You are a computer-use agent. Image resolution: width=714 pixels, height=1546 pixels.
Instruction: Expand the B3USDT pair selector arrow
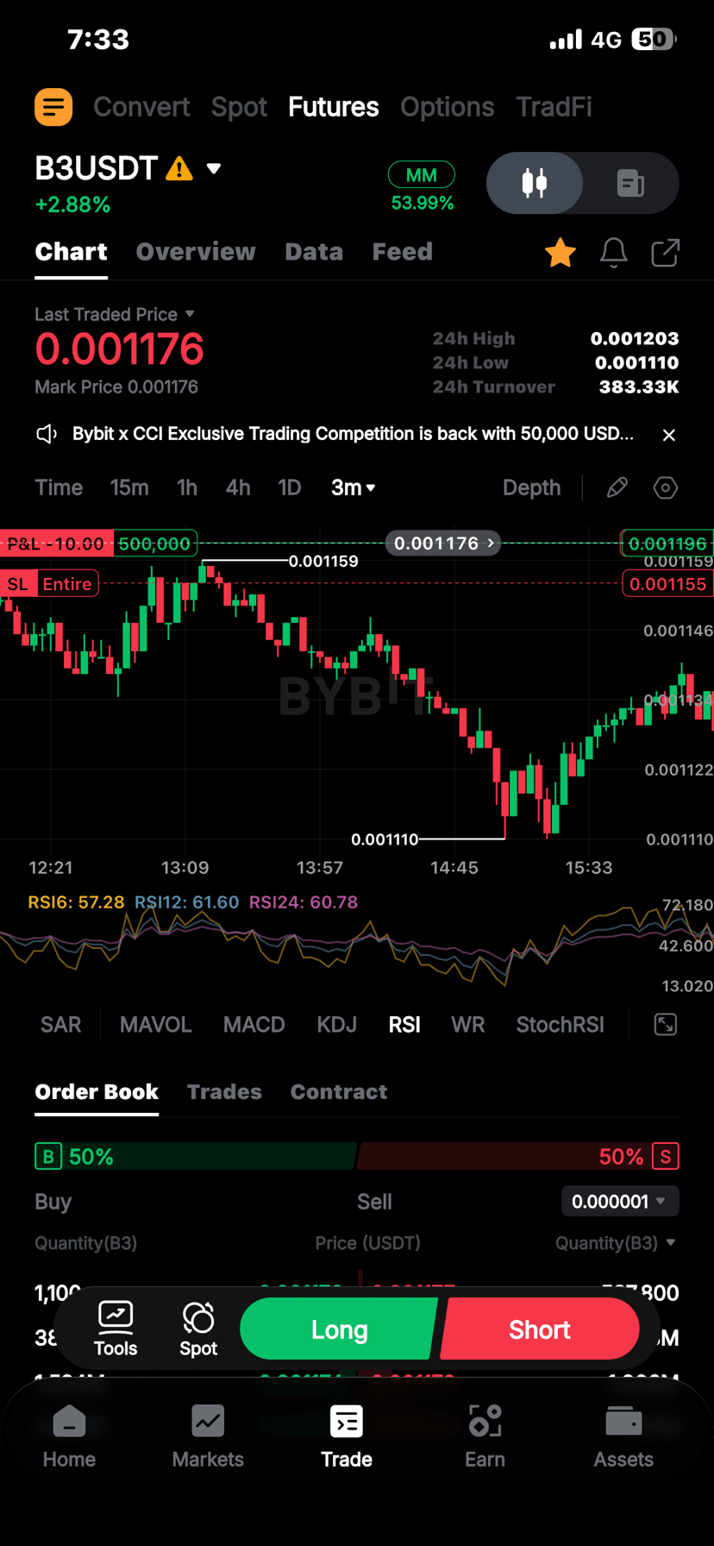(x=214, y=168)
